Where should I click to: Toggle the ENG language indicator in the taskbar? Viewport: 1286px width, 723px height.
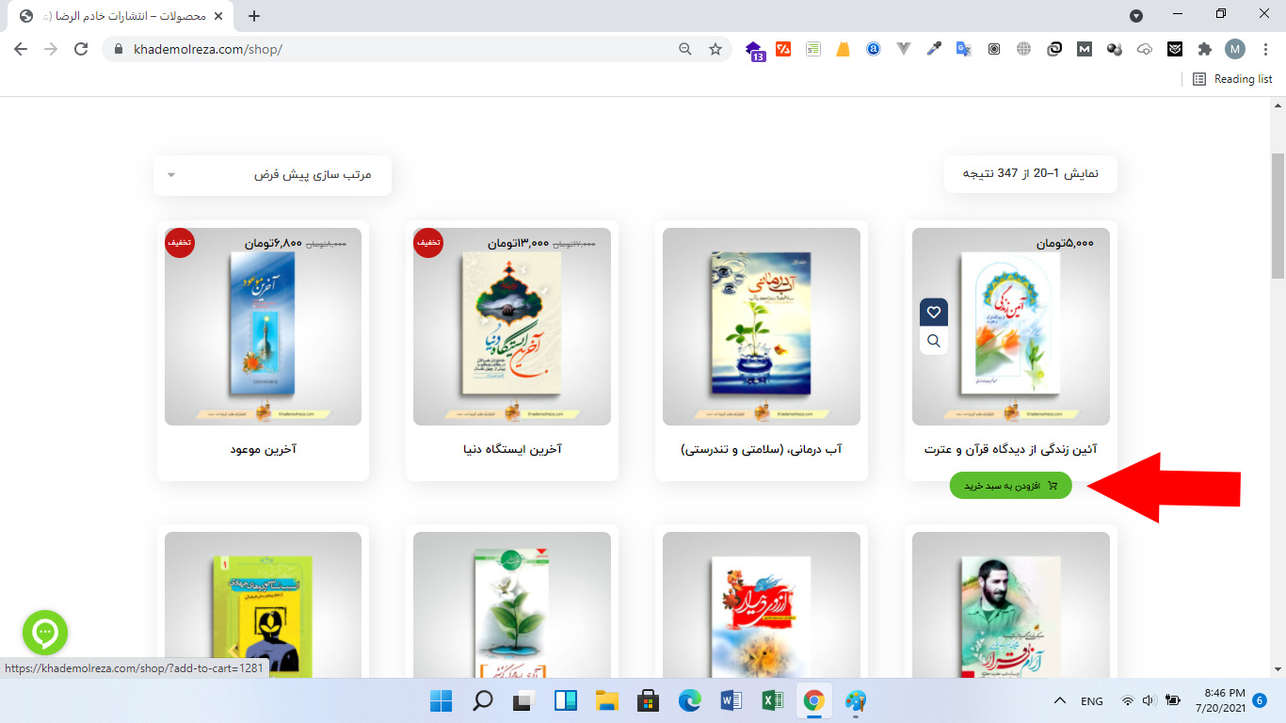click(x=1091, y=700)
